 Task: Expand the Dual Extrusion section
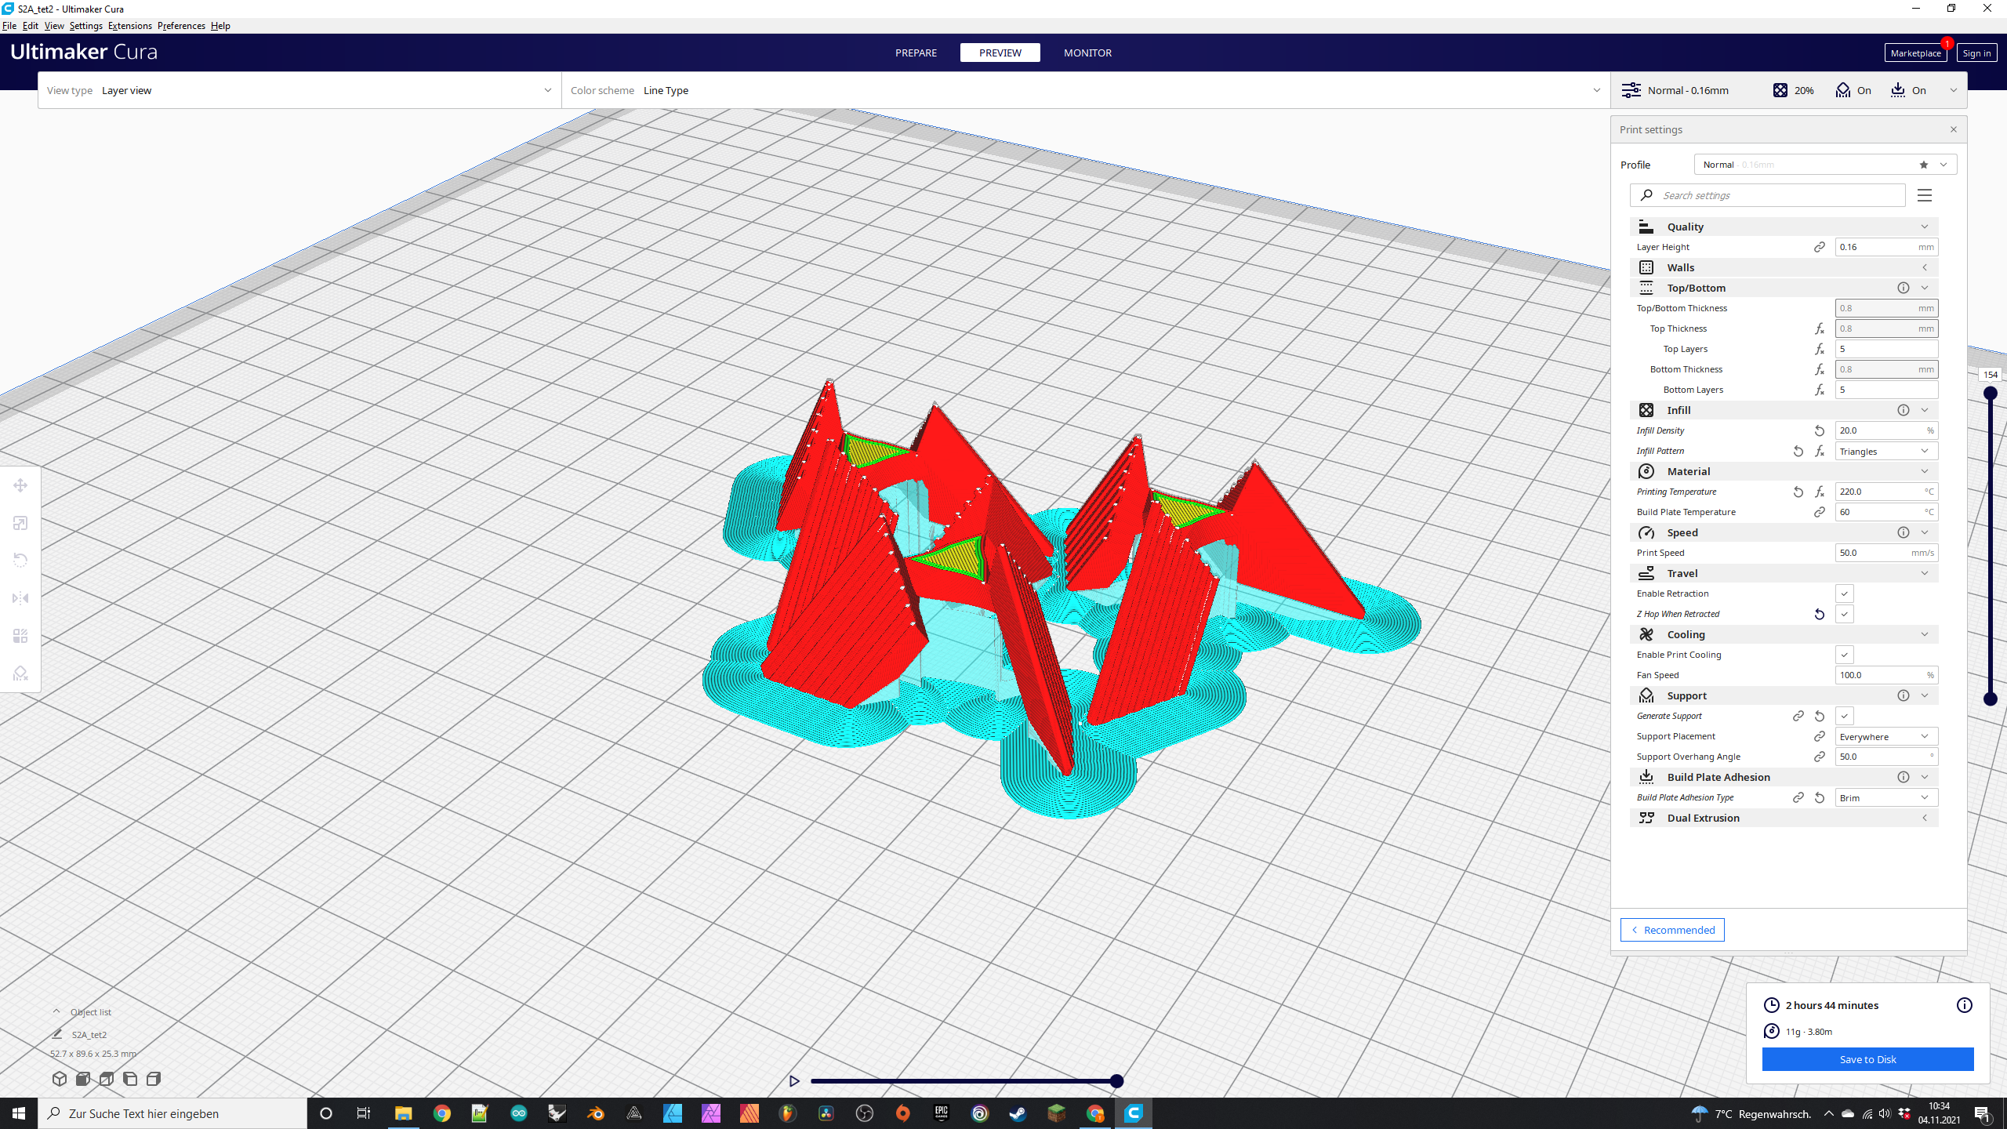[x=1784, y=818]
